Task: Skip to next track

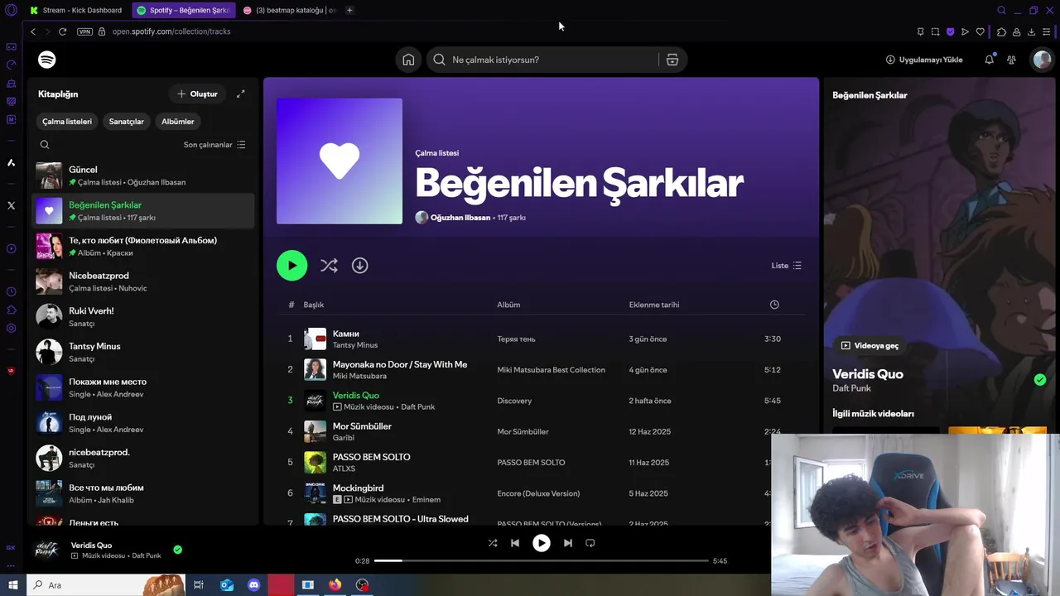Action: pos(568,543)
